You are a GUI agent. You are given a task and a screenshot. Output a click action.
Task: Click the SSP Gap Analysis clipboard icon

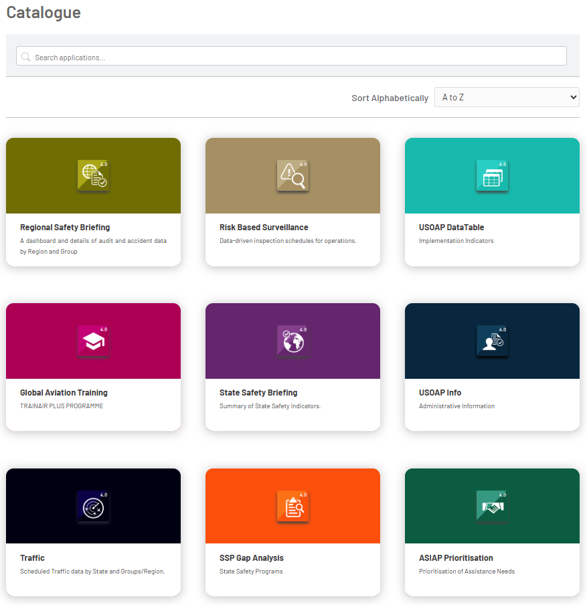[292, 507]
